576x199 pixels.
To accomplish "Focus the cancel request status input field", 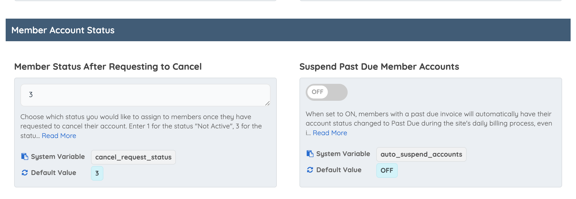I will [145, 95].
